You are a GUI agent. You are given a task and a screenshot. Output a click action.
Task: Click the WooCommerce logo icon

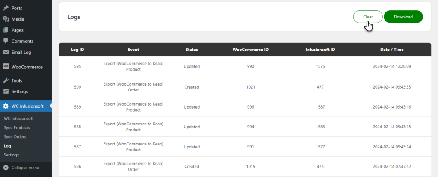coord(6,67)
